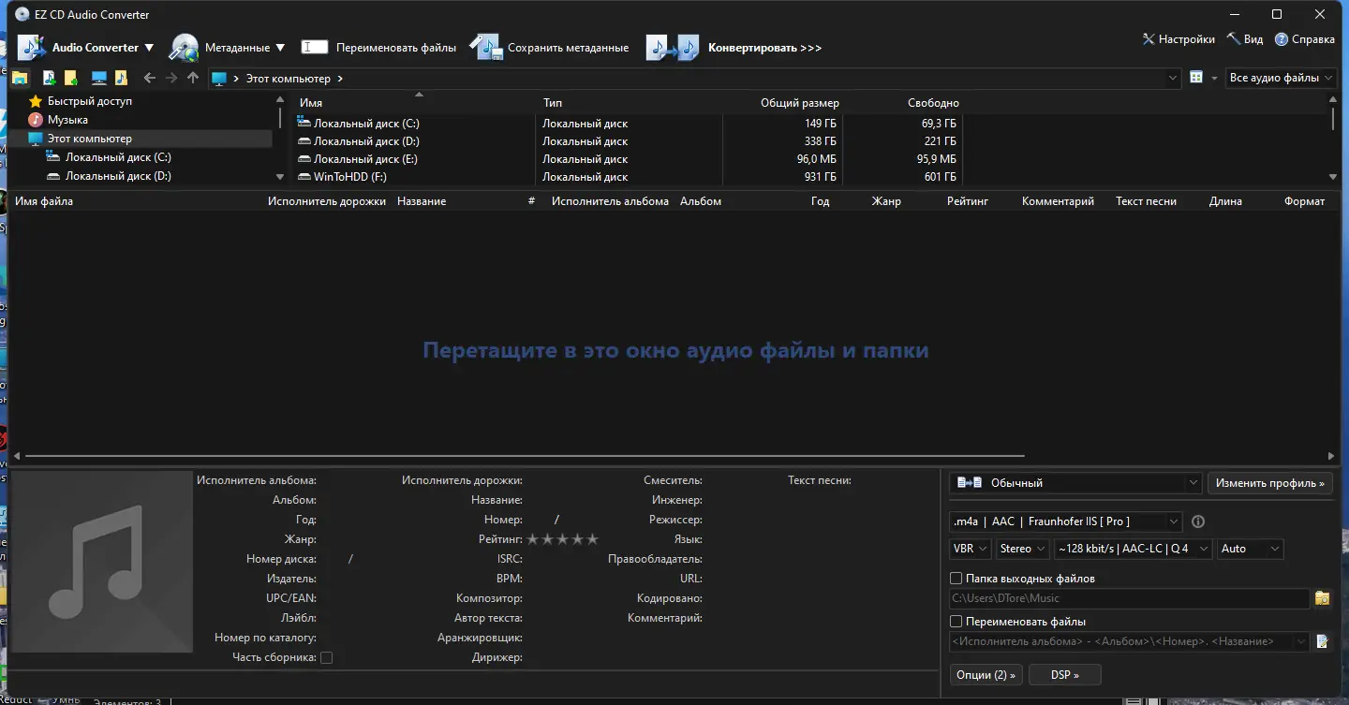Image resolution: width=1349 pixels, height=705 pixels.
Task: Sort by Общий размер column header
Action: coord(800,103)
